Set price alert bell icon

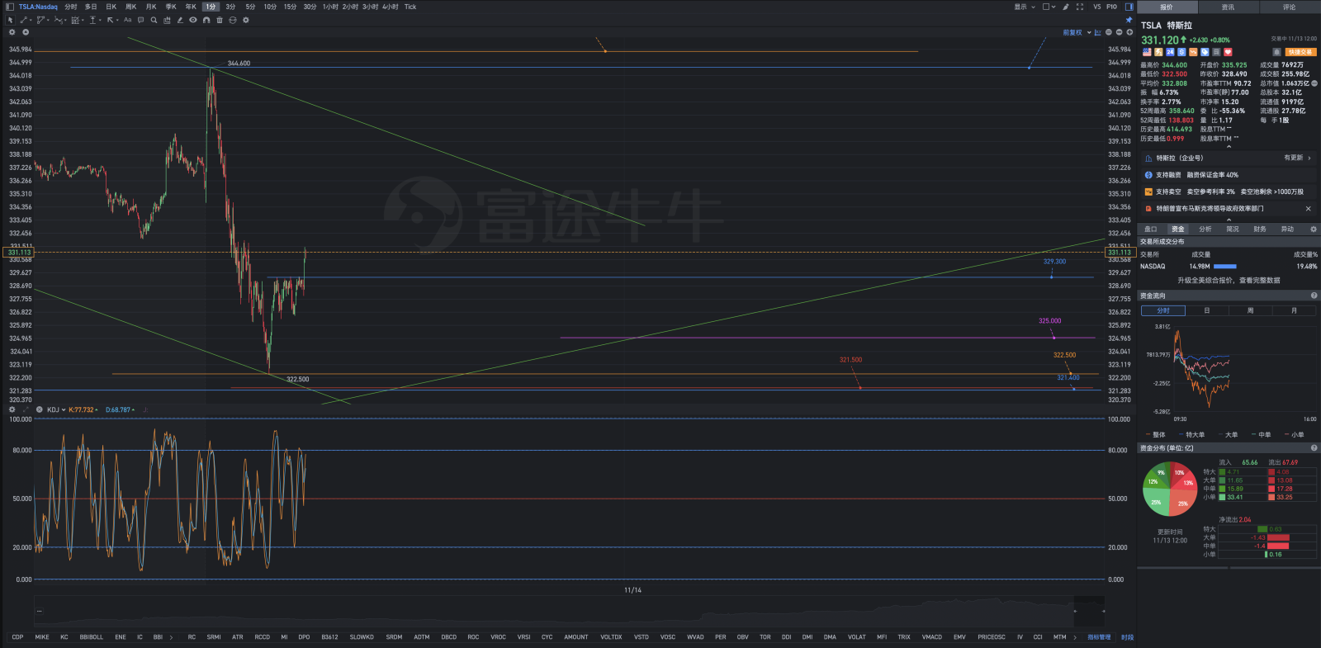pyautogui.click(x=1276, y=52)
